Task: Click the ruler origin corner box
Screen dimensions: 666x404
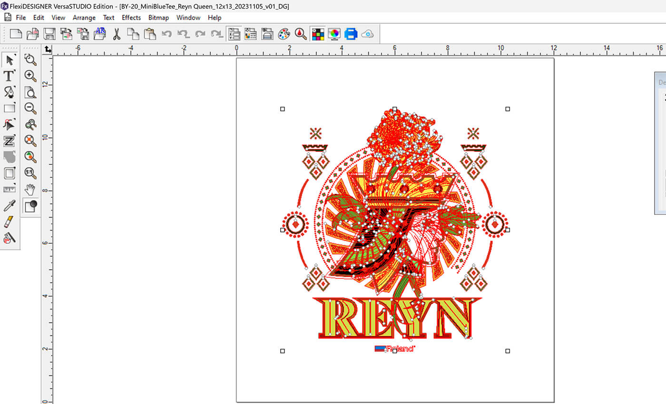Action: point(48,49)
